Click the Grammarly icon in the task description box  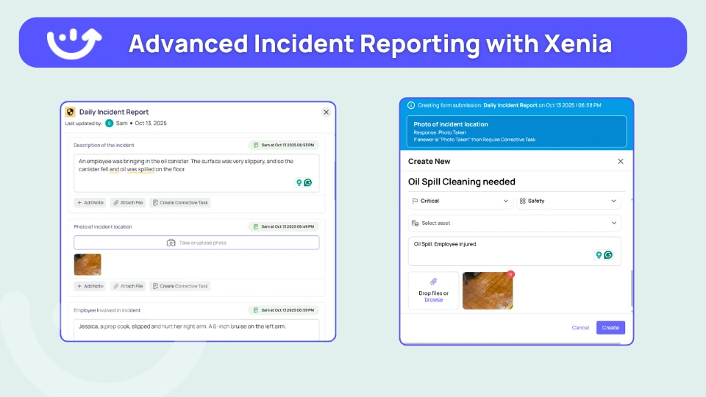pyautogui.click(x=608, y=255)
